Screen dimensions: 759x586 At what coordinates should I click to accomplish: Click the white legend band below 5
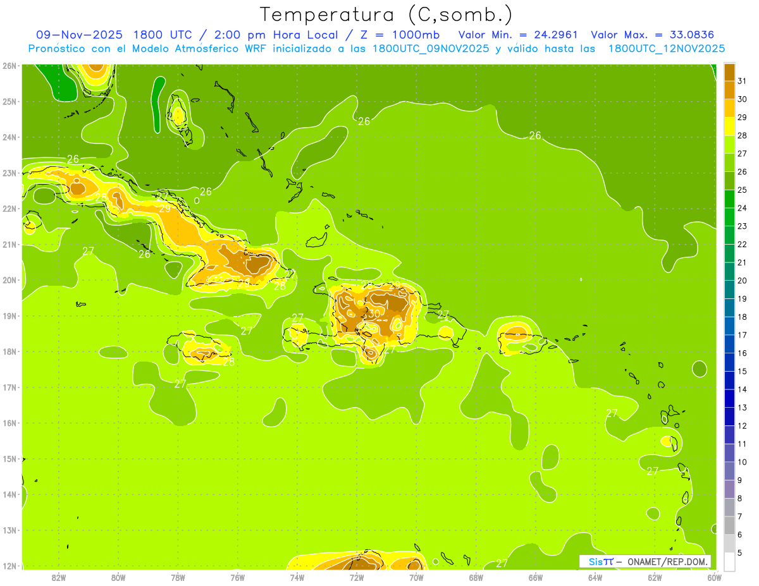729,561
